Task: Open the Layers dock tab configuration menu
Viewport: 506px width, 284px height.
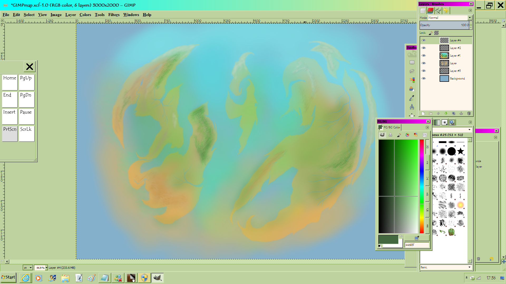Action: 470,11
